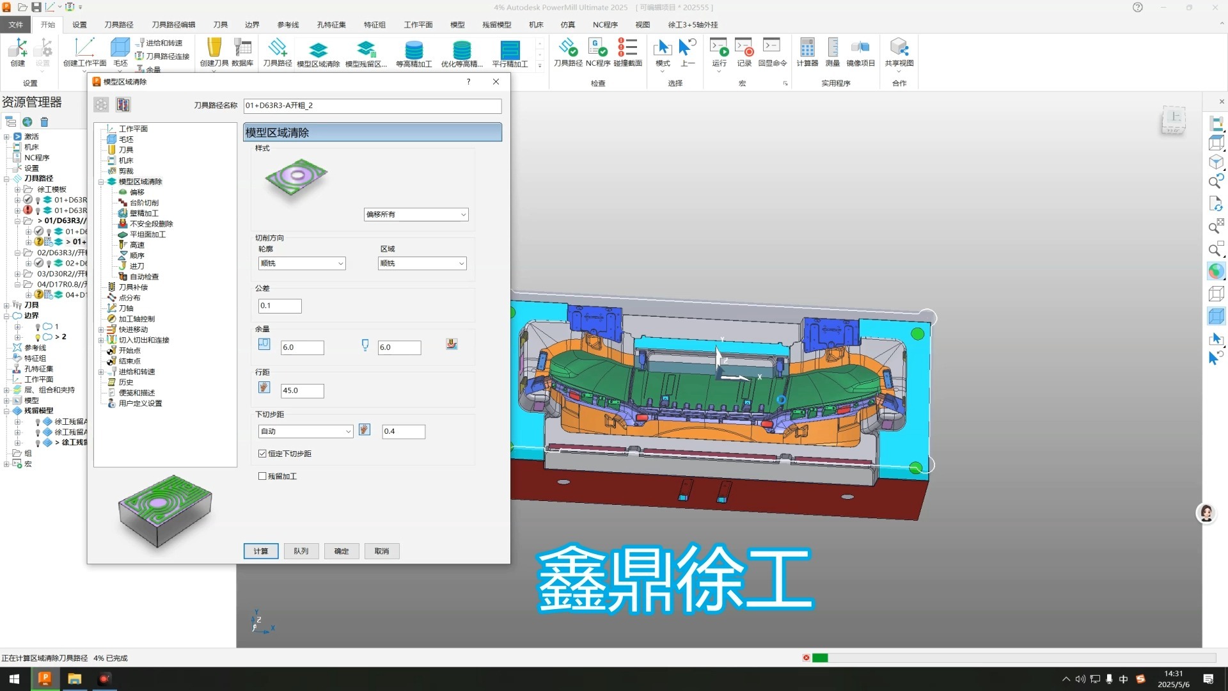Click the calculation progress bar in status bar

[1014, 658]
